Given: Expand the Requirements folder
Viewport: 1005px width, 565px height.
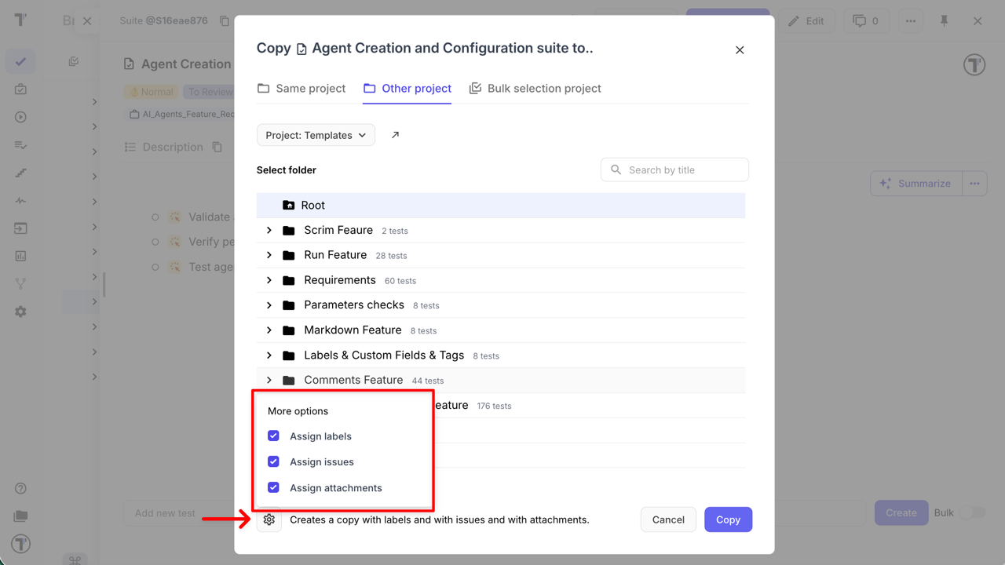Looking at the screenshot, I should pyautogui.click(x=269, y=280).
